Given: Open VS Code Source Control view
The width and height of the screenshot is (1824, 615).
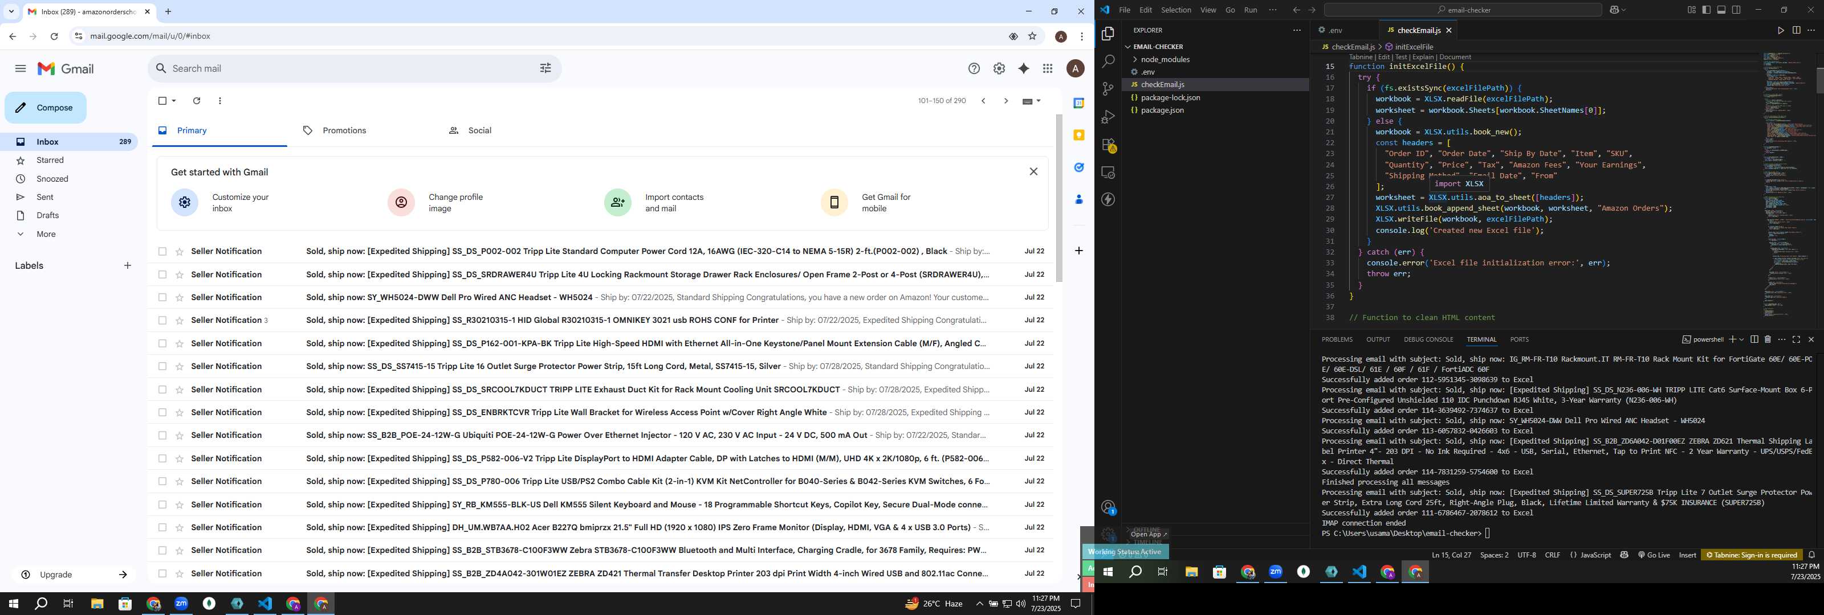Looking at the screenshot, I should pyautogui.click(x=1108, y=89).
